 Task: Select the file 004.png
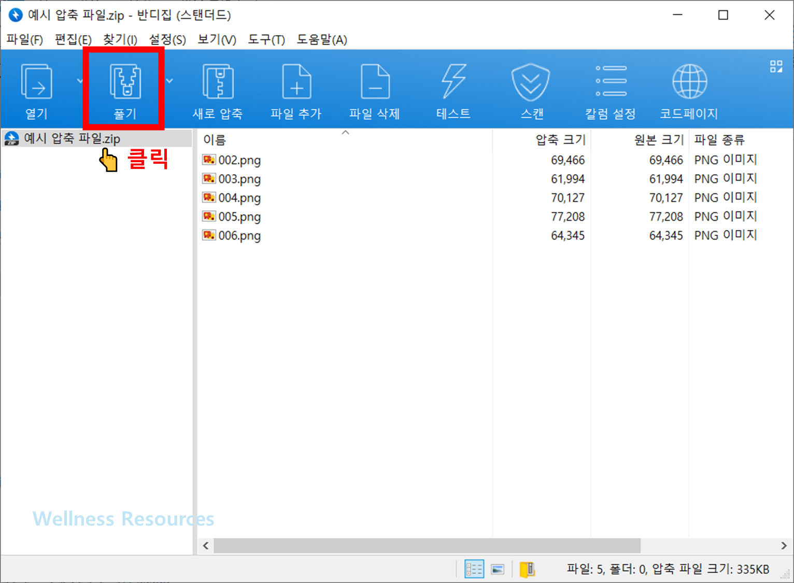coord(239,197)
